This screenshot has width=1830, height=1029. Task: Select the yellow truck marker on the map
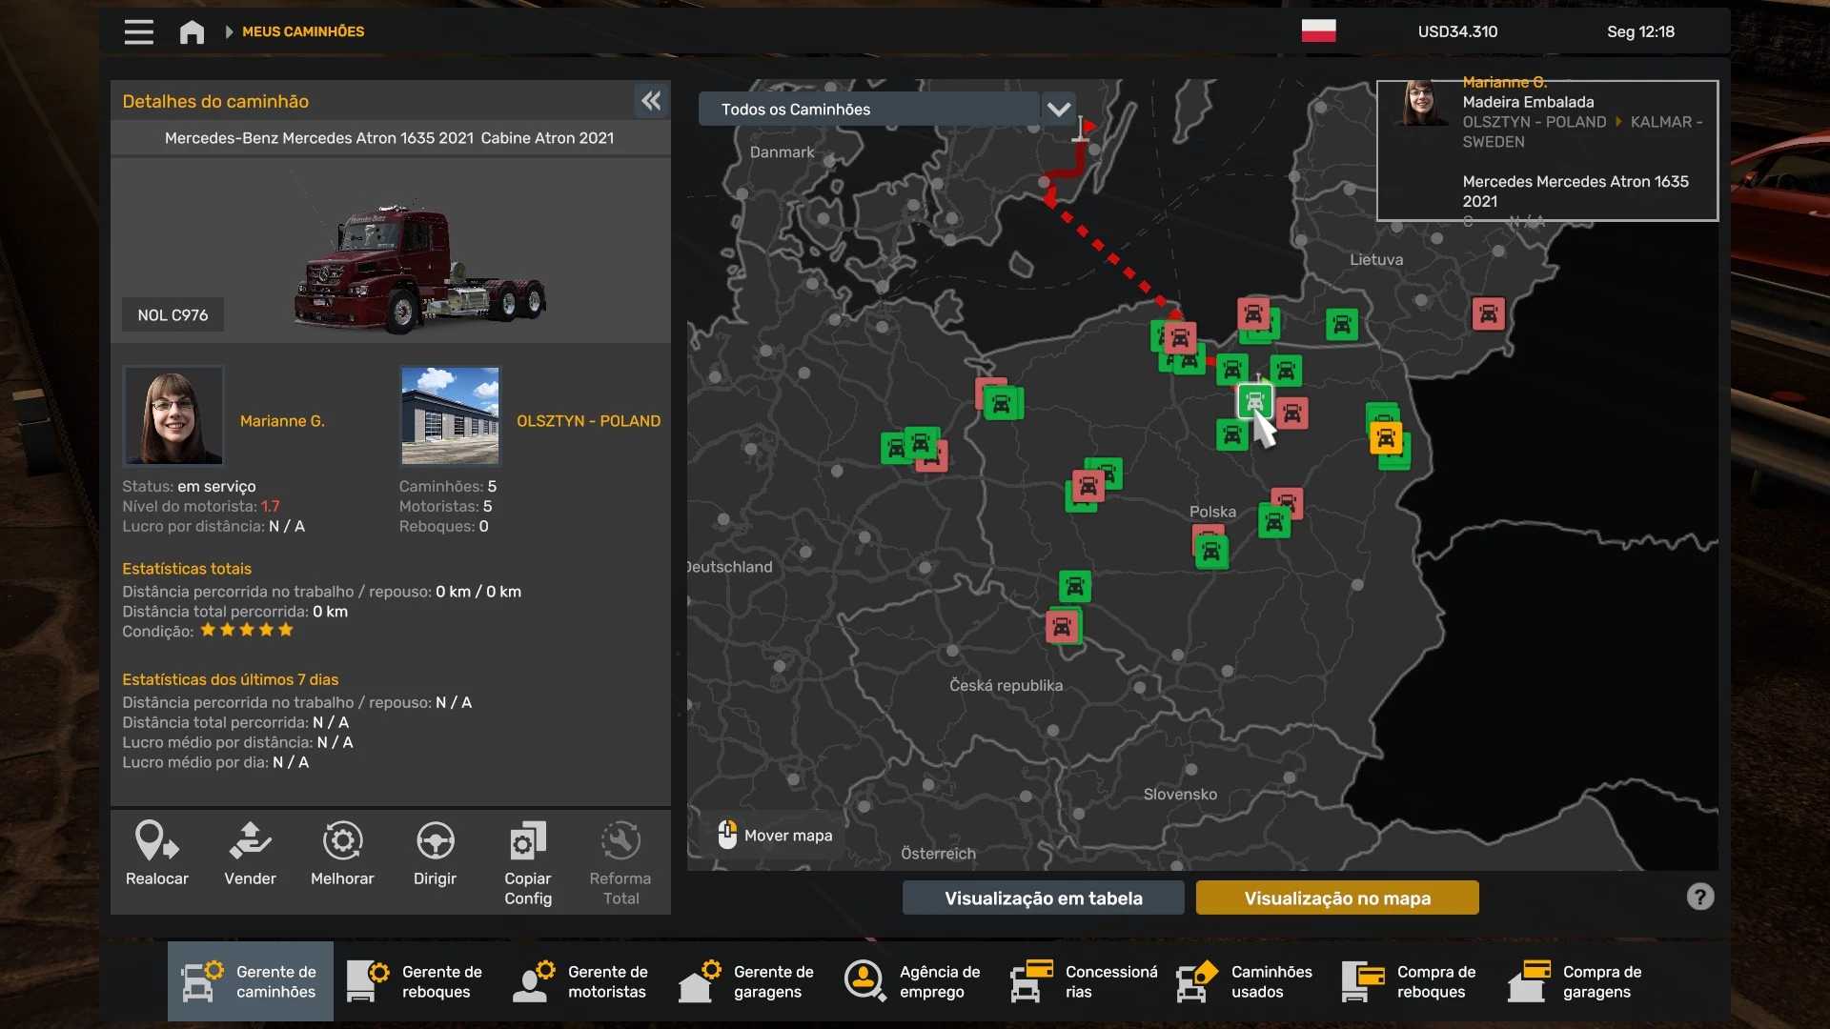[x=1385, y=439]
